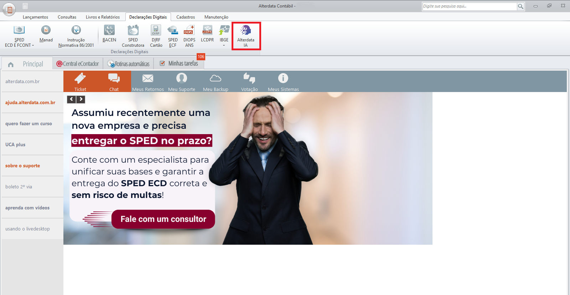Expand the IBGE dropdown arrow

tap(224, 45)
